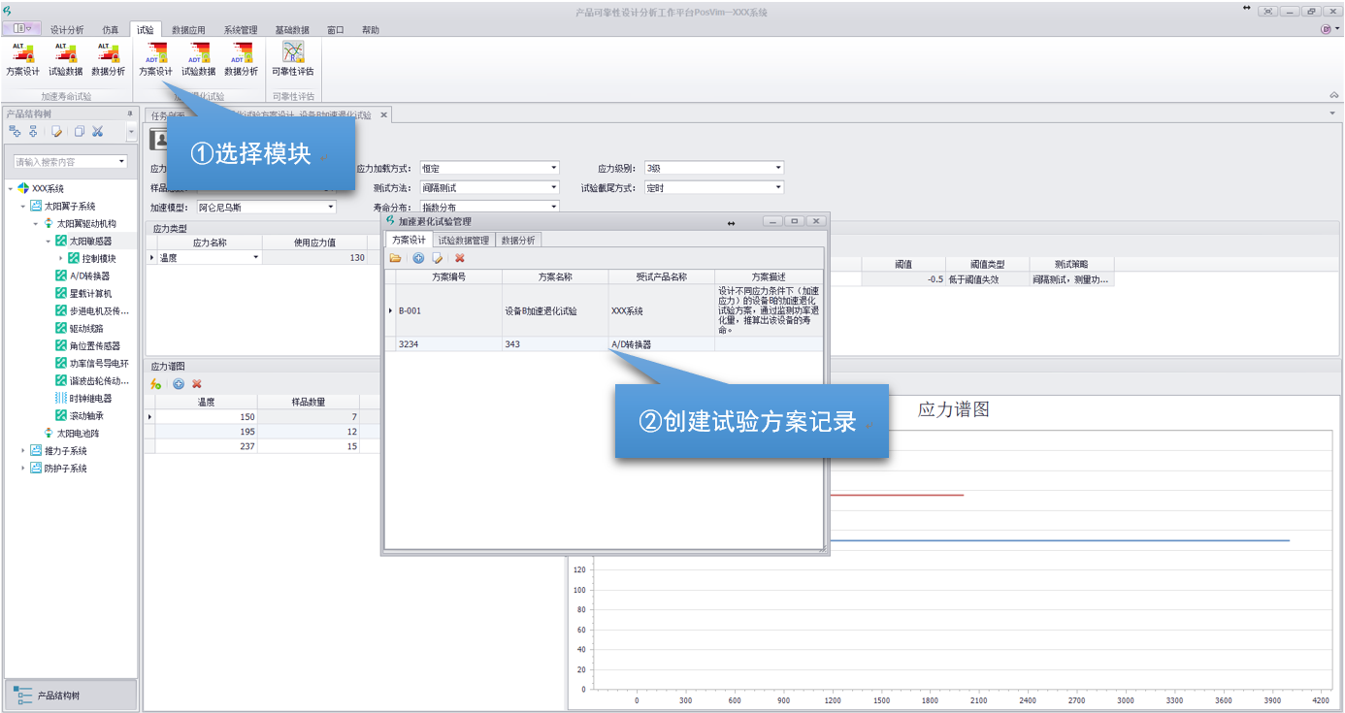Collapse XXX系统 root tree node

tap(10, 188)
